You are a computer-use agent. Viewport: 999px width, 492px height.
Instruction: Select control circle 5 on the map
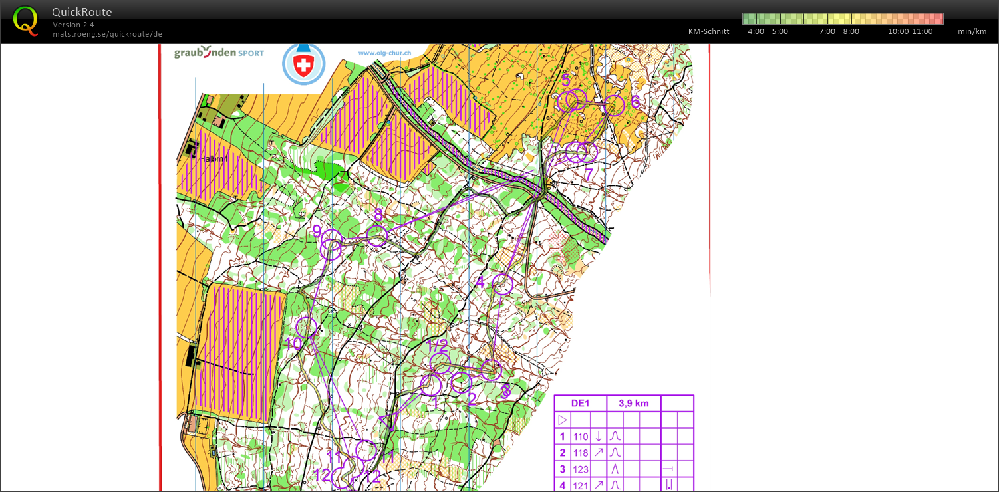[x=572, y=100]
